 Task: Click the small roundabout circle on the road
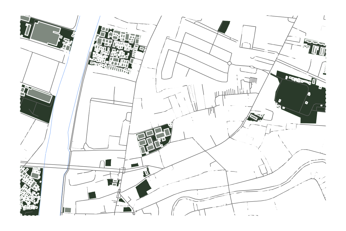230,63
